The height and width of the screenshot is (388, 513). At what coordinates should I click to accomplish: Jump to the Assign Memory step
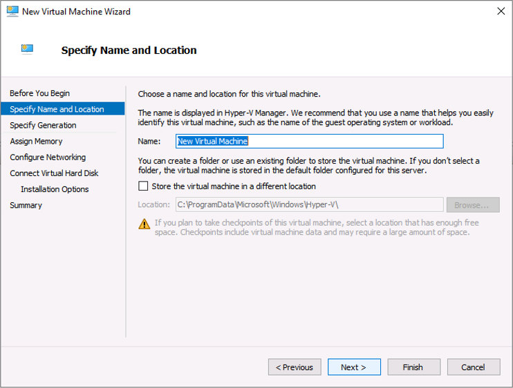36,141
